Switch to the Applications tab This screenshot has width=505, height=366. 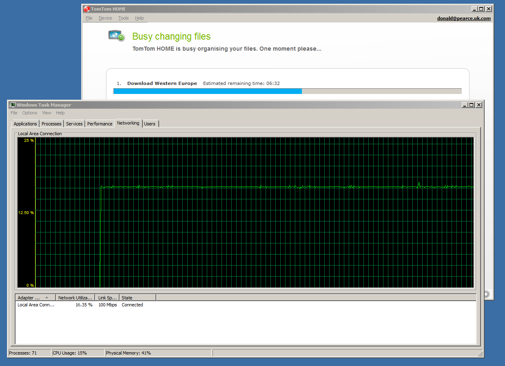pyautogui.click(x=25, y=124)
